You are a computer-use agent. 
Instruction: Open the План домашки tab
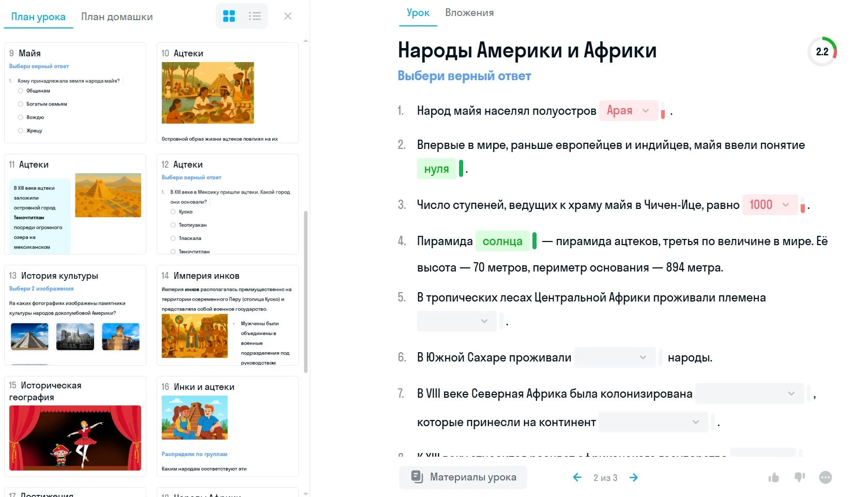[x=117, y=17]
